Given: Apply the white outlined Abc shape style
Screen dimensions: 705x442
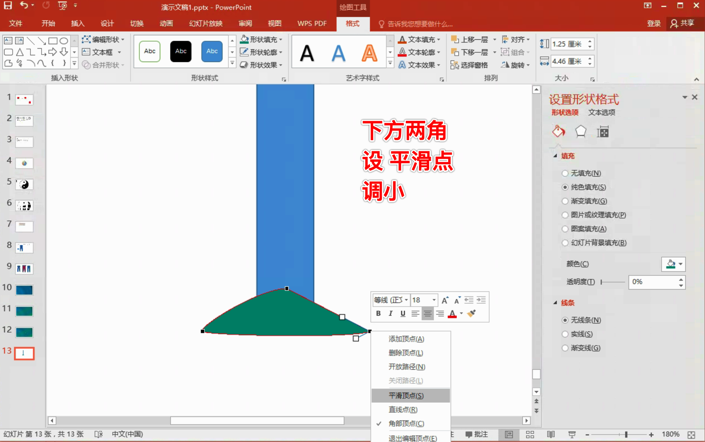Looking at the screenshot, I should coord(150,51).
